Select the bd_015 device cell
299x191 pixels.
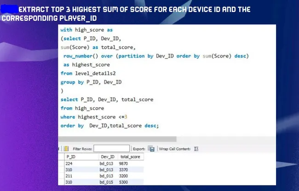[108, 182]
